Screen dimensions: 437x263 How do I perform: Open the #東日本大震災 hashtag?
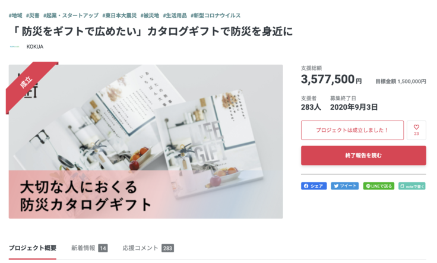(119, 15)
